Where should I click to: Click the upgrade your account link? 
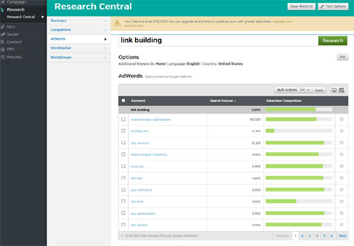point(283,22)
